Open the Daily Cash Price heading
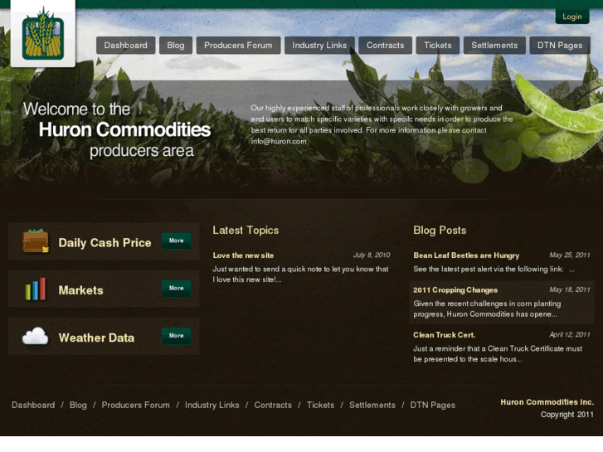 (105, 243)
